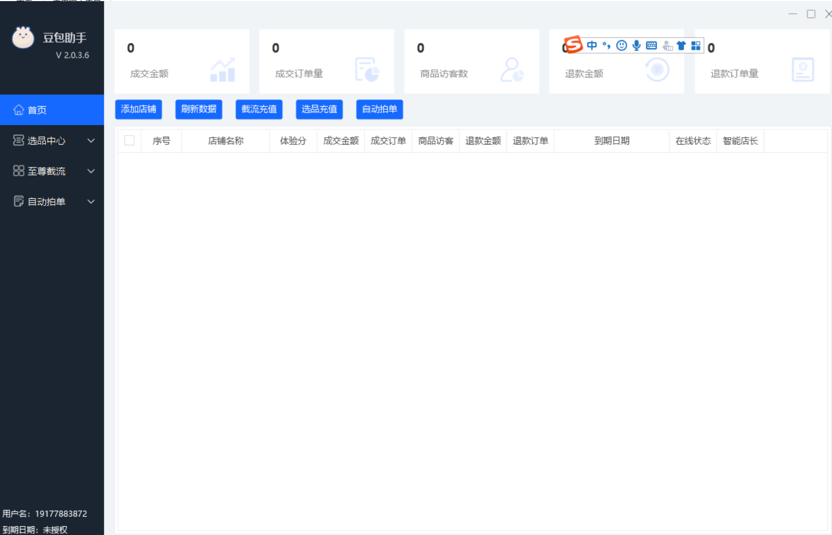The image size is (832, 535).
Task: Click the 自动拍单 document icon in sidebar
Action: pyautogui.click(x=18, y=201)
